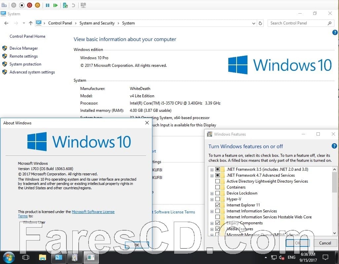The height and width of the screenshot is (264, 339).
Task: Uncheck the Media Features checkbox
Action: click(217, 229)
